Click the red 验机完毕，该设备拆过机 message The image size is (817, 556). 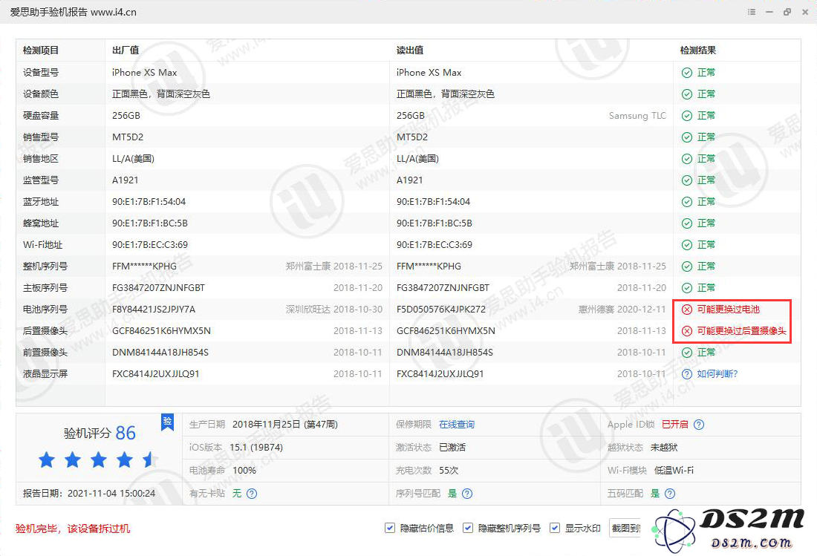click(x=73, y=529)
